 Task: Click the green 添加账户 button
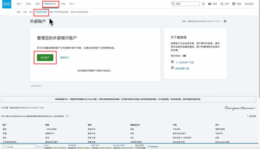coord(45,58)
